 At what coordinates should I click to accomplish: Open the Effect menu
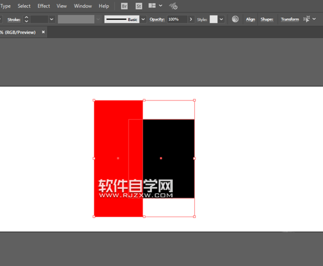(44, 6)
